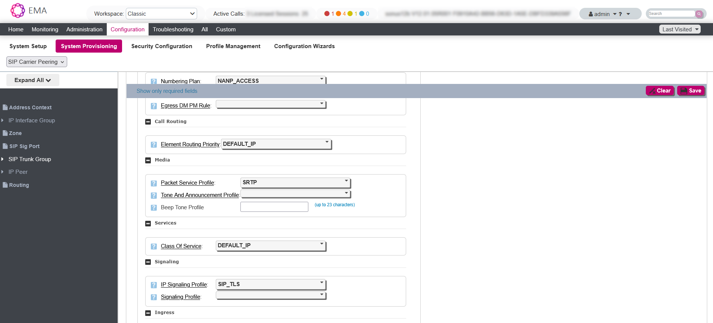
Task: Collapse the Media section
Action: tap(148, 160)
